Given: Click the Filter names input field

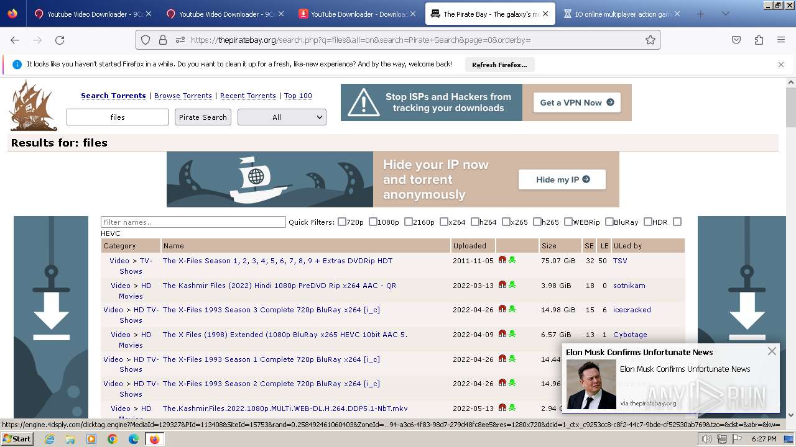Looking at the screenshot, I should [193, 222].
